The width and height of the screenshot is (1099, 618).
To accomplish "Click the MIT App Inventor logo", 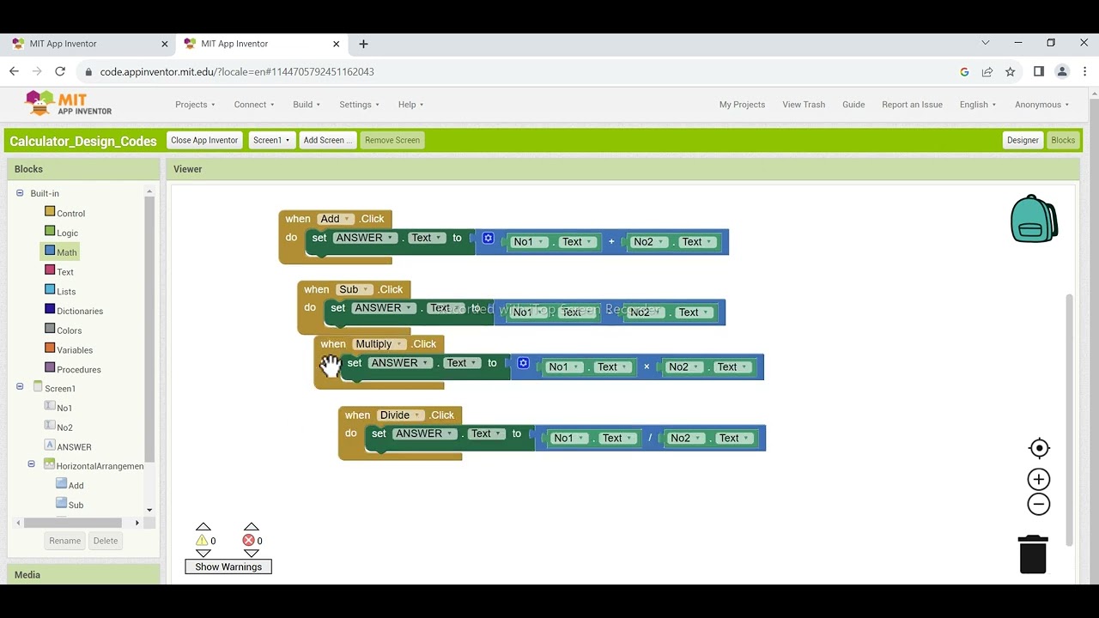I will pos(69,104).
